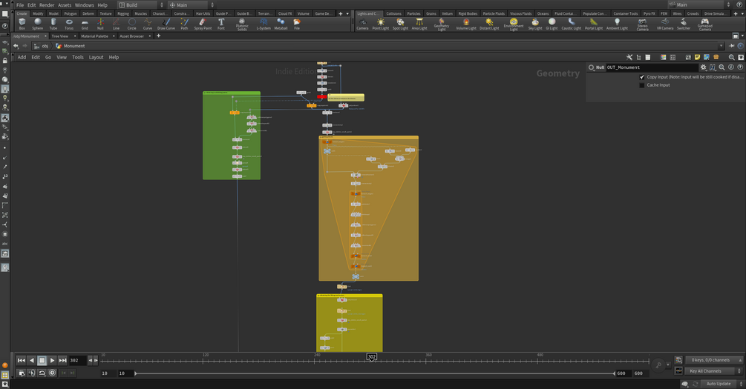Select the File shelf tool

297,24
